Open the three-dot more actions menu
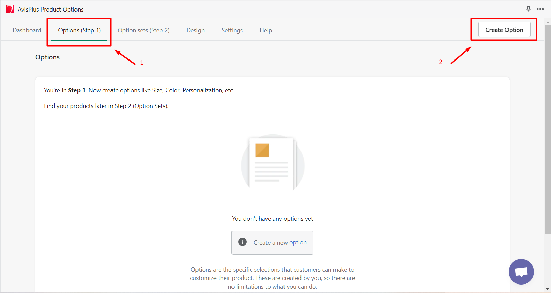 (540, 9)
